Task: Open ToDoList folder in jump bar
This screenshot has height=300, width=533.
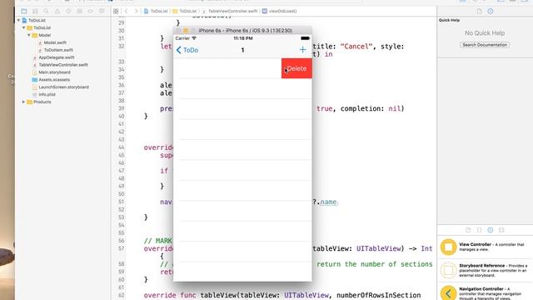Action: [185, 11]
